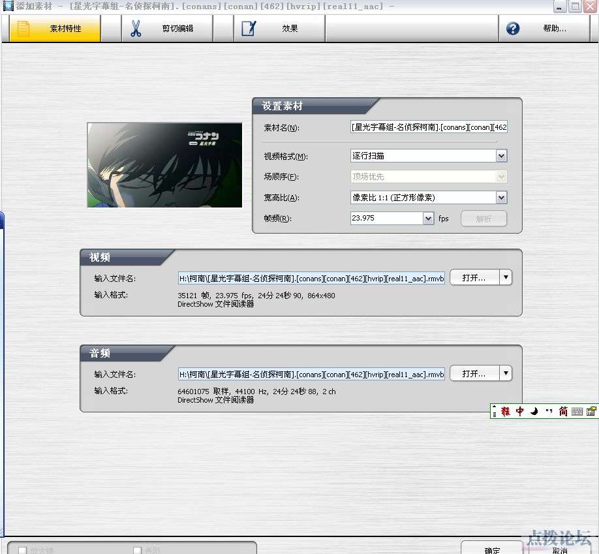This screenshot has width=599, height=554.
Task: Click the text '35121 帧, 23.975 fps, 24分 24秒 90, 864x480'
Action: pos(256,296)
